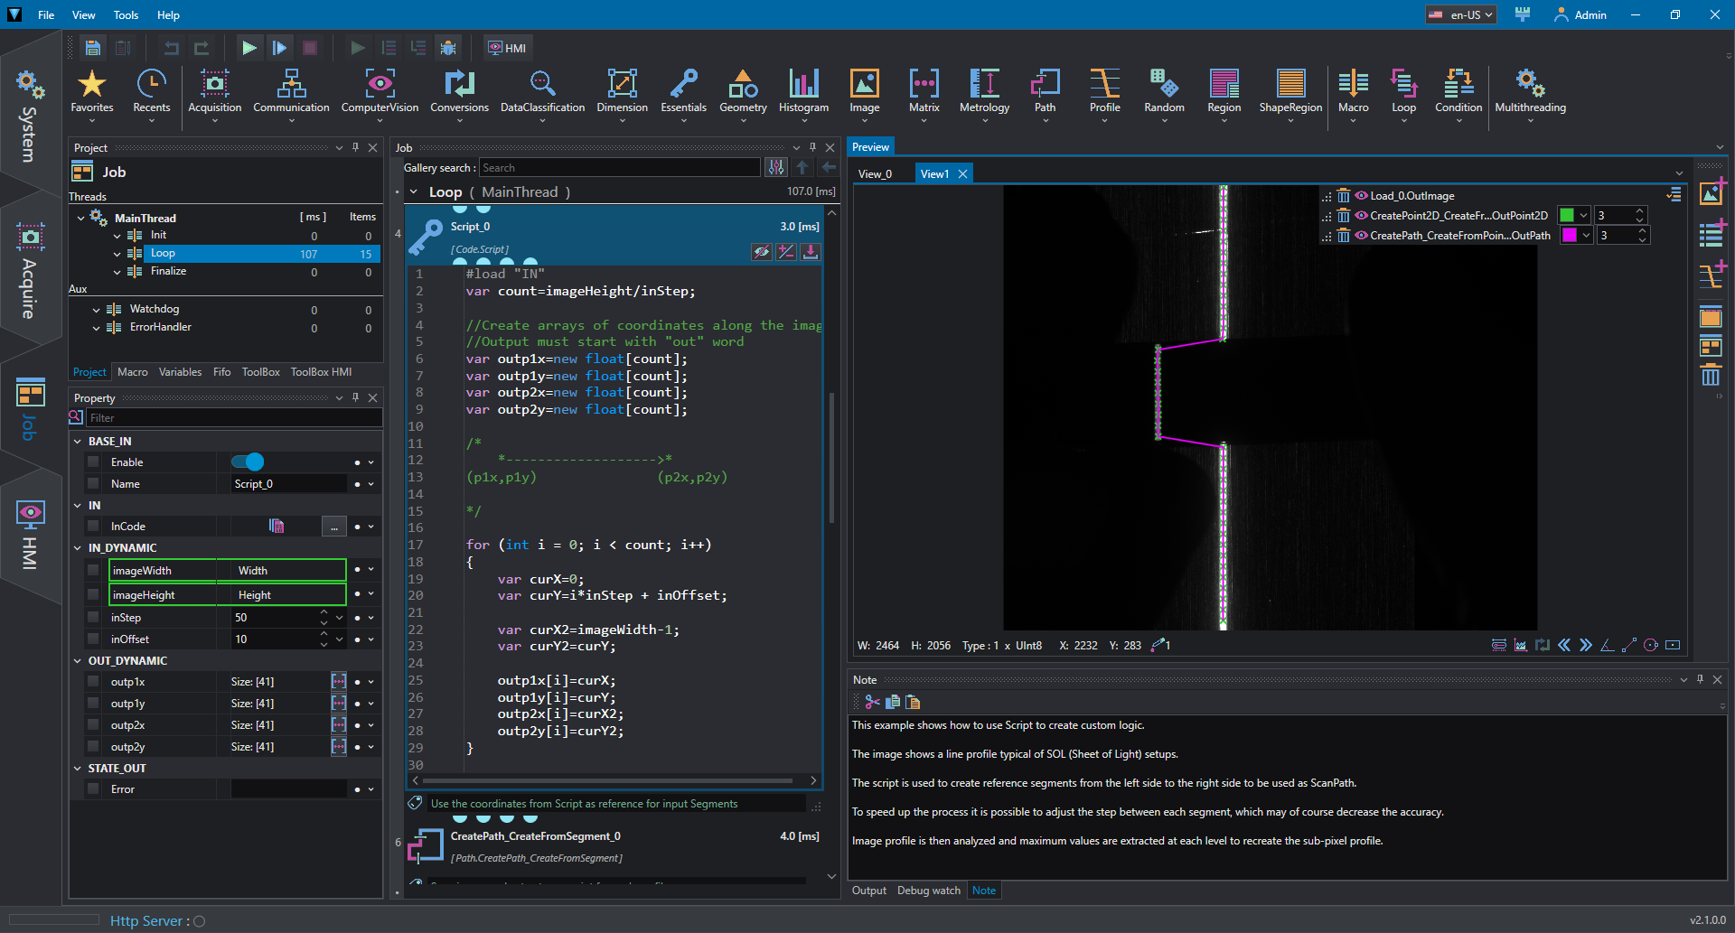Toggle visibility of Load_0.OutImage layer

[1361, 196]
